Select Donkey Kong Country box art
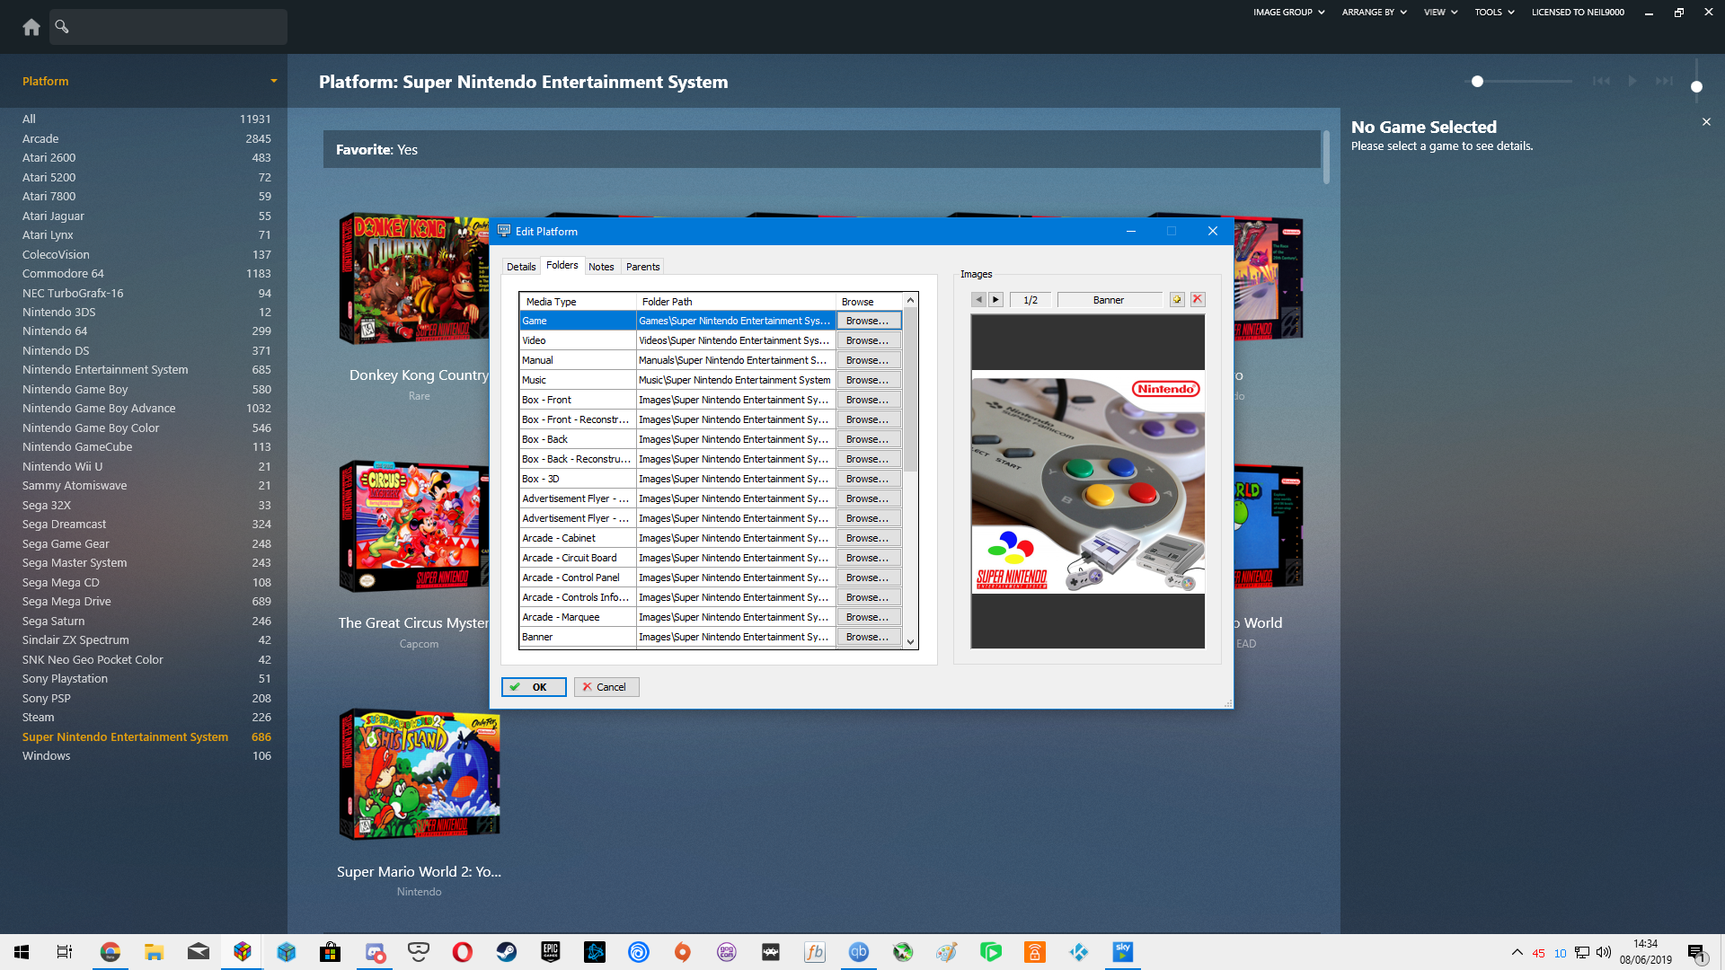The image size is (1725, 970). (x=414, y=279)
